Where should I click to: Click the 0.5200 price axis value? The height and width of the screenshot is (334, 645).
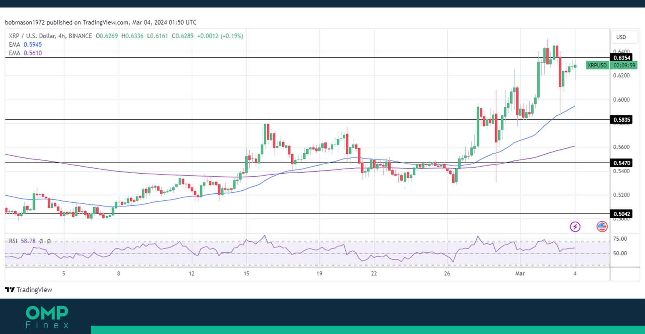pos(622,195)
